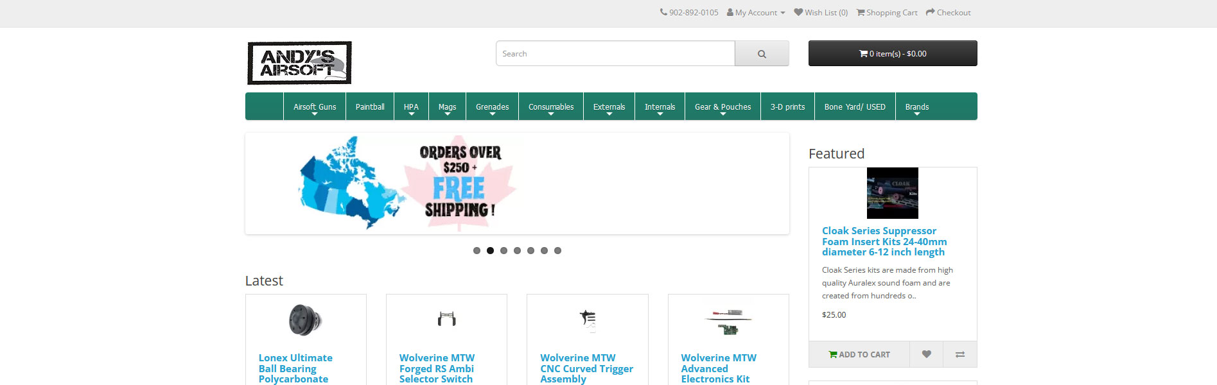Open the Forged RS Ambi Selector thumbnail
This screenshot has height=385, width=1217.
(x=446, y=319)
